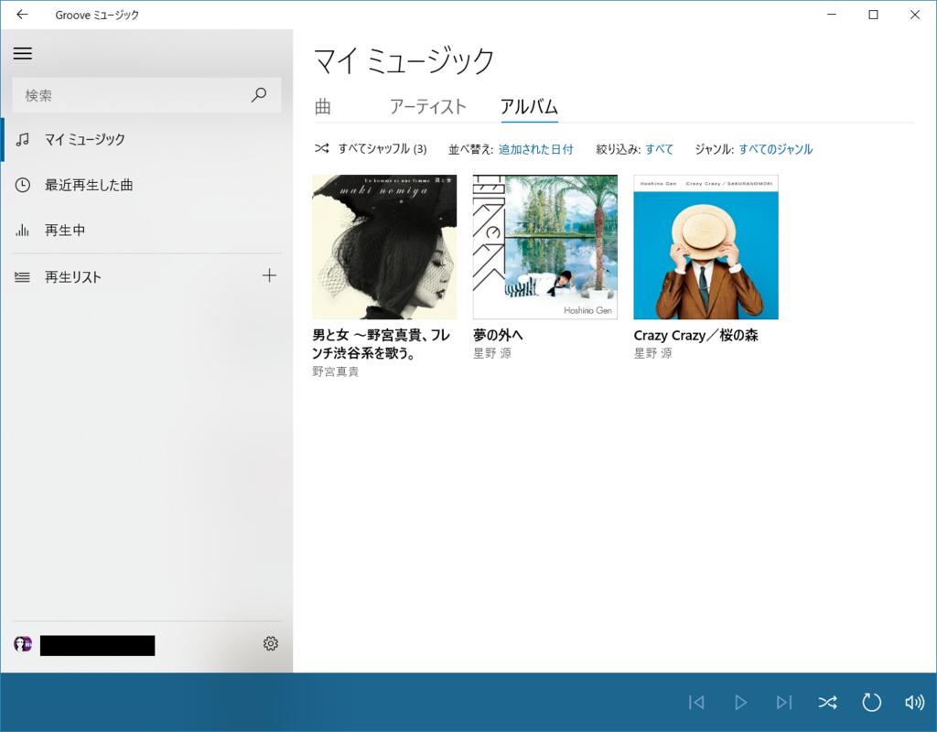Toggle shuffle in the playback bar

827,702
